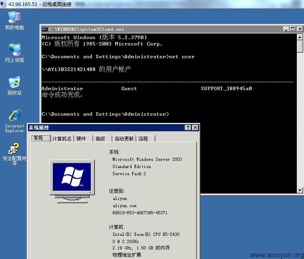The image size is (304, 259).
Task: Click the 'Standard Edition' text
Action: 131,166
